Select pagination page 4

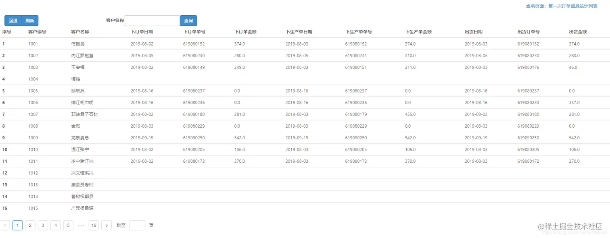[x=56, y=226]
